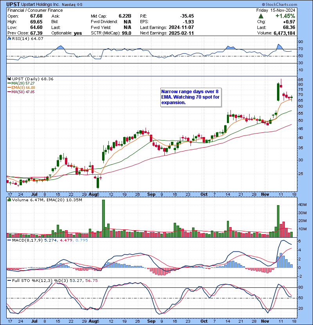This screenshot has width=313, height=325.
Task: Click the green up-triangle change indicator
Action: (x=261, y=16)
